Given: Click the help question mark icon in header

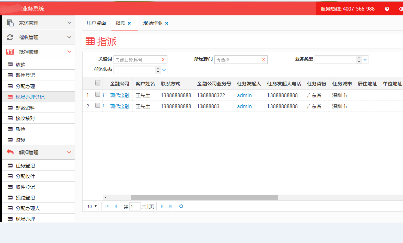Looking at the screenshot, I should tap(387, 9).
